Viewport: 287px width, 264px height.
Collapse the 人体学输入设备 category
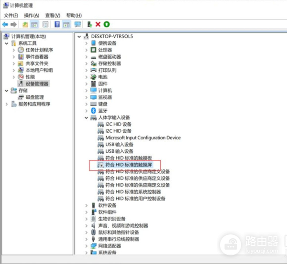click(86, 117)
